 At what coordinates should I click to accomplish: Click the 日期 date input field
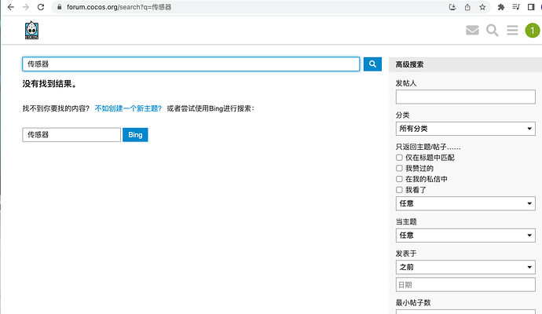[x=465, y=285]
